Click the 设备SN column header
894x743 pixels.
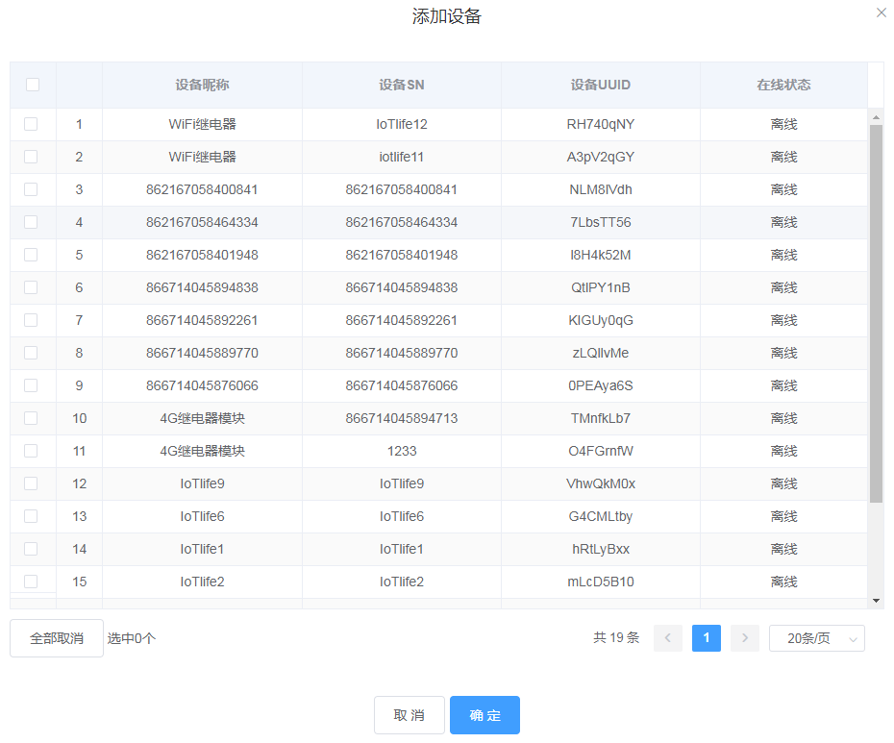(x=402, y=85)
